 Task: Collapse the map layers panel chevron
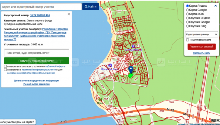coord(215,6)
